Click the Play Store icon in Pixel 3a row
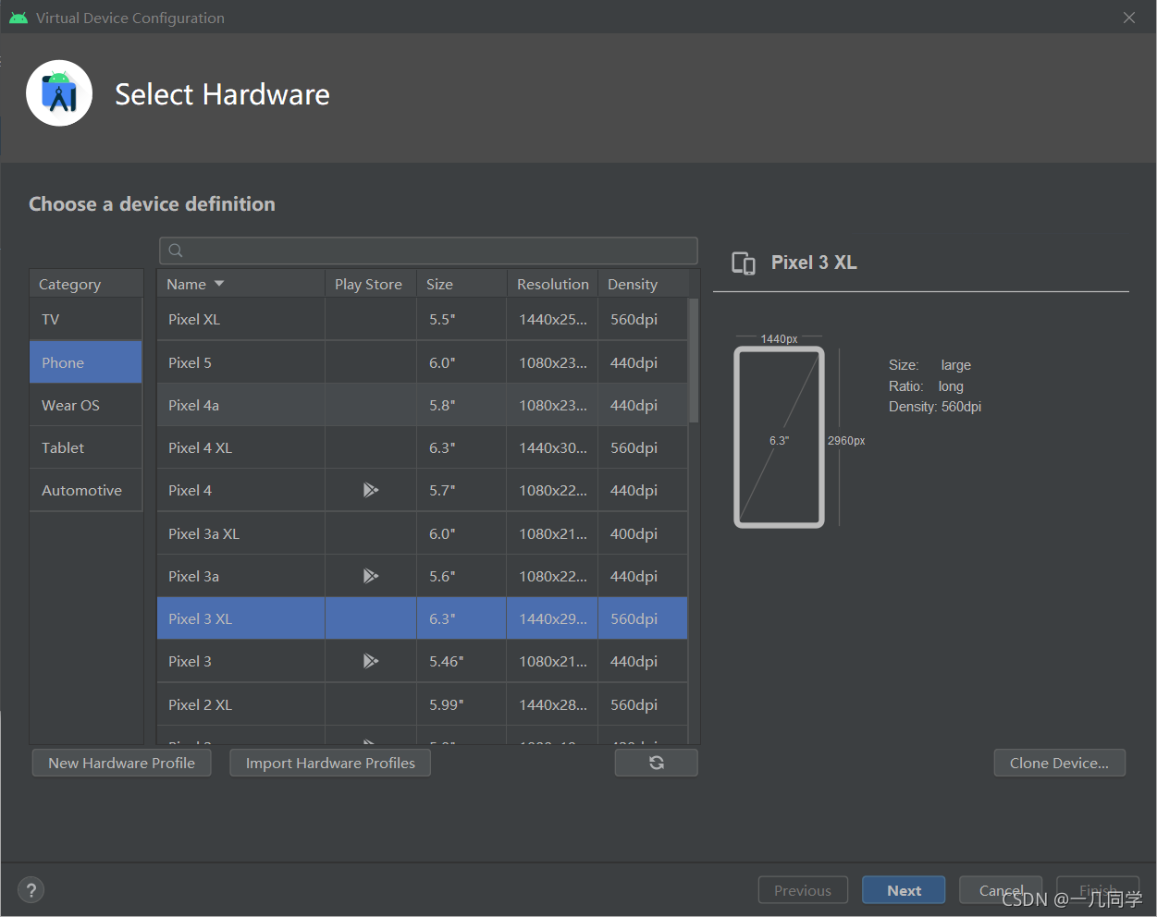 (x=371, y=576)
